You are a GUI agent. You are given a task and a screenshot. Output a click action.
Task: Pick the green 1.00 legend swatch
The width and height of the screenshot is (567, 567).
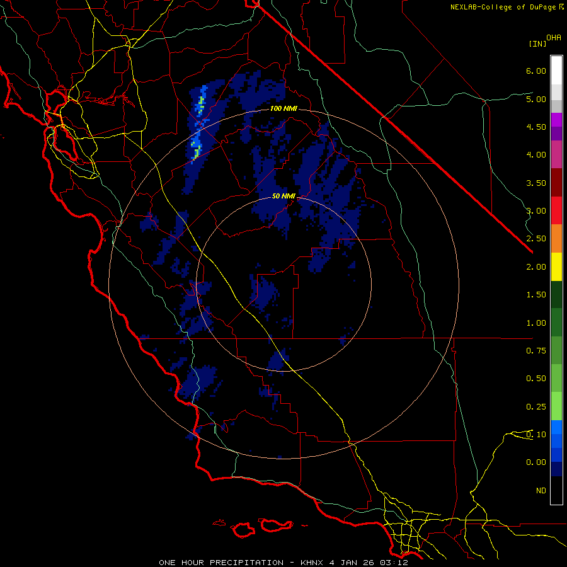tap(556, 323)
